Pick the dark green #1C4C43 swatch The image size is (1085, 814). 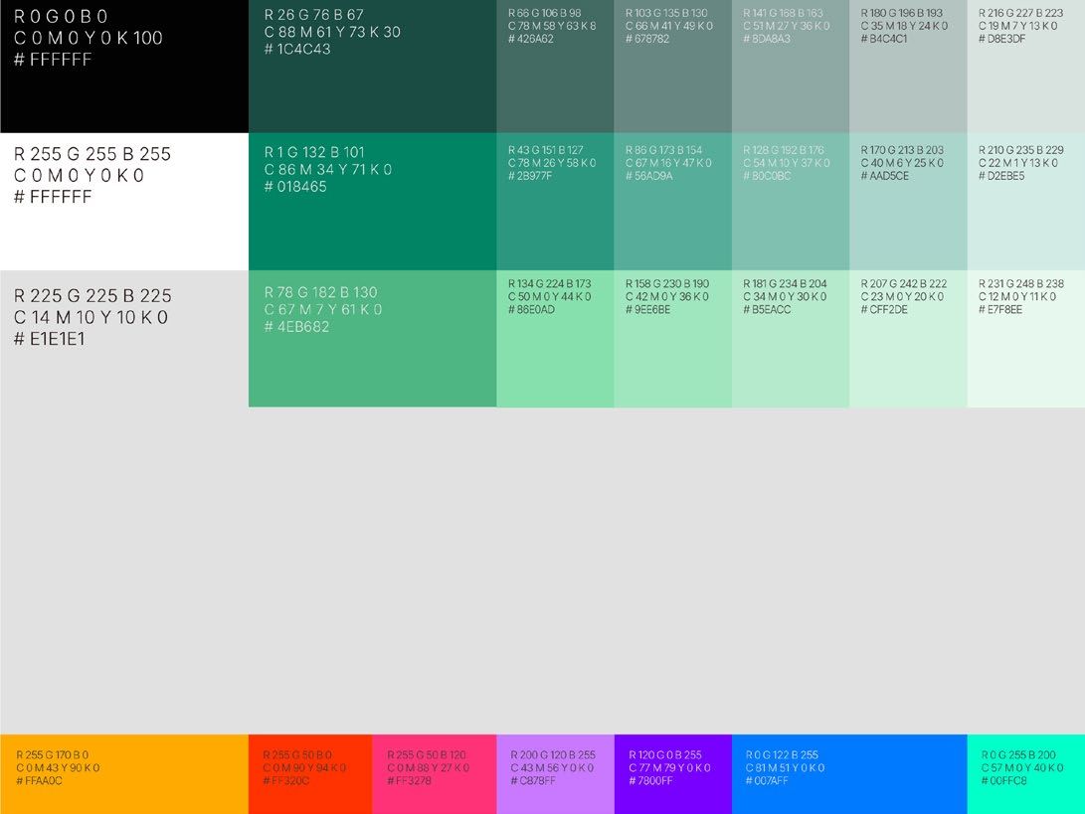(372, 67)
